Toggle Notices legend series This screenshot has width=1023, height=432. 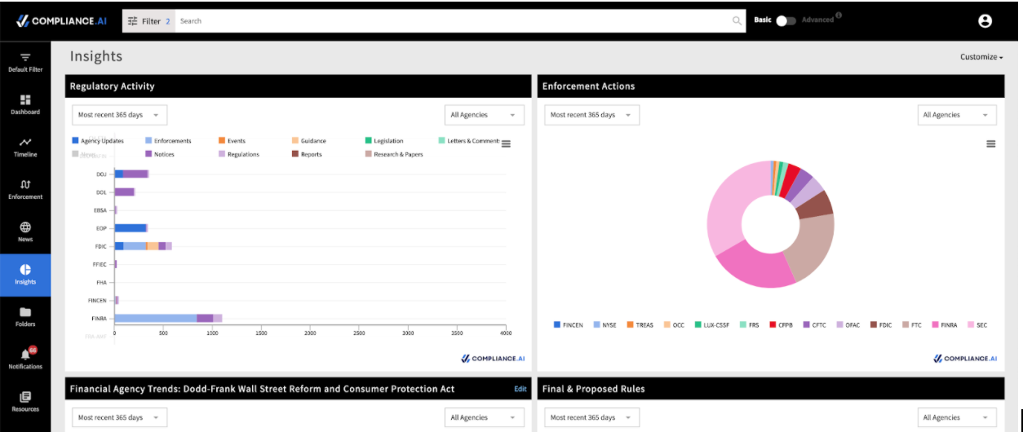click(159, 154)
